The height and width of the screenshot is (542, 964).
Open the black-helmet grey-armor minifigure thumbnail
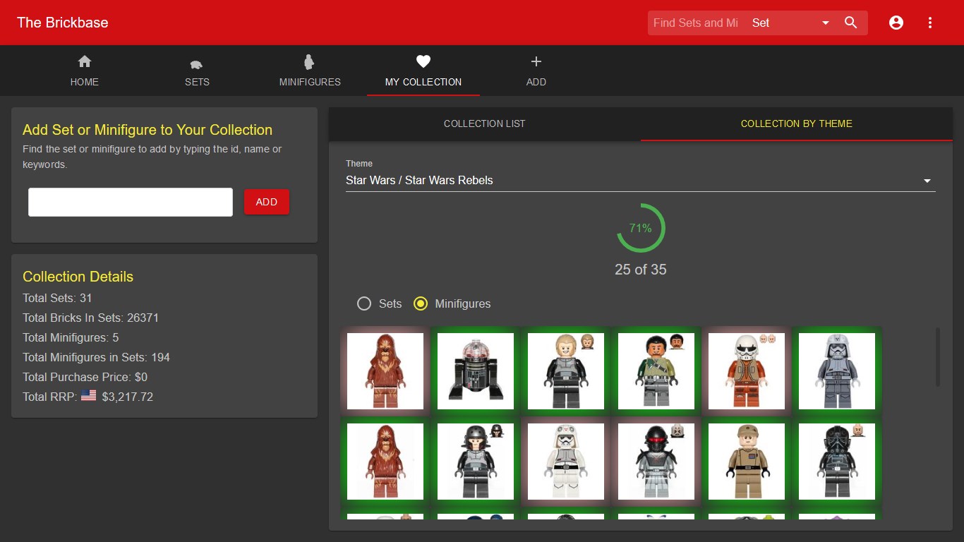[x=476, y=462]
